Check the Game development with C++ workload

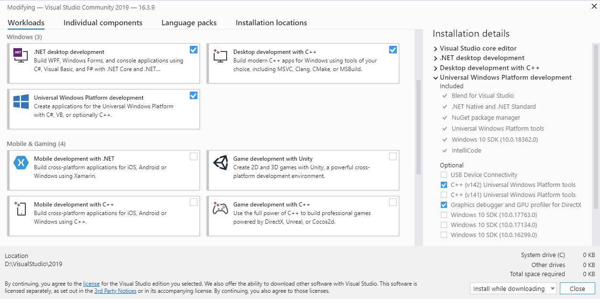[x=393, y=202]
